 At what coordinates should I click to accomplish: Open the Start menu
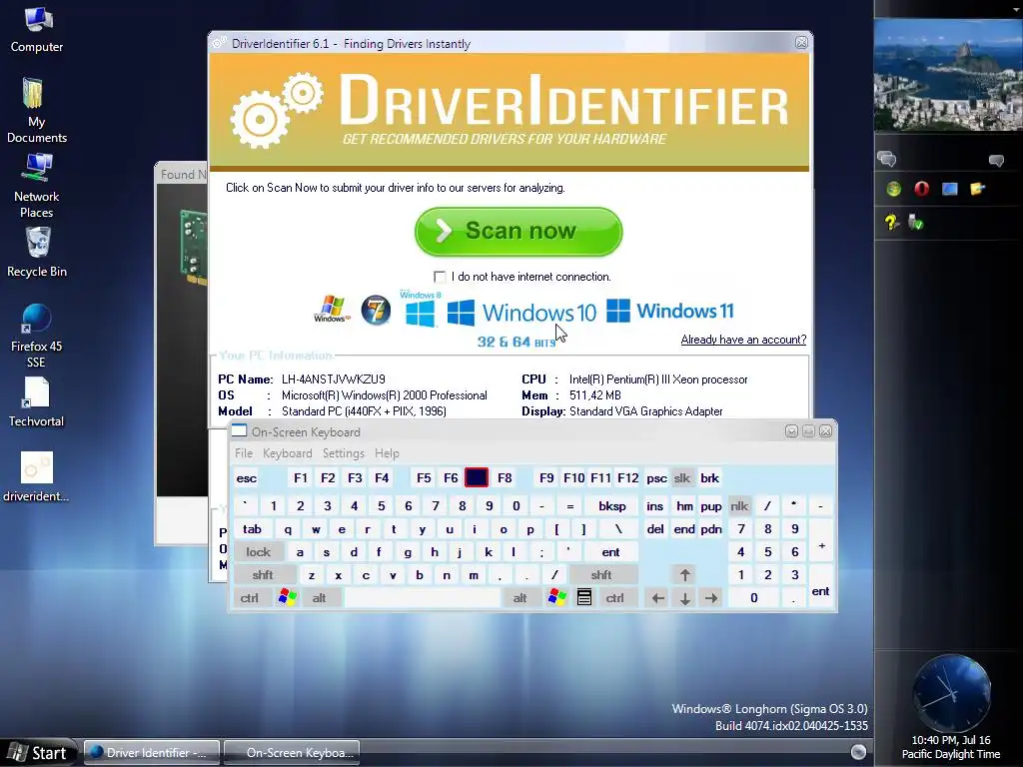[38, 753]
